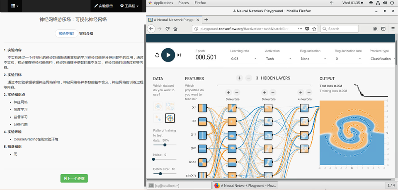Click the green 下一个步骤 button
This screenshot has height=190, width=398.
pos(74,178)
